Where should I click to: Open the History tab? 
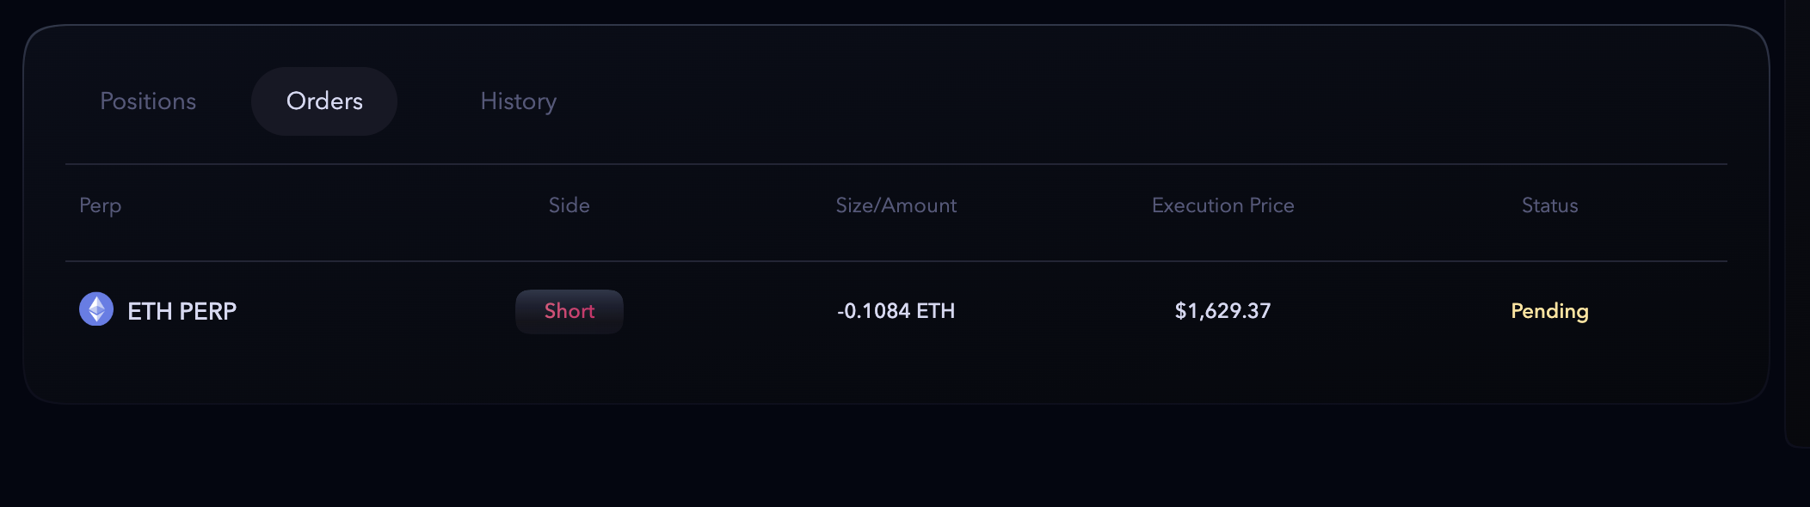tap(518, 101)
